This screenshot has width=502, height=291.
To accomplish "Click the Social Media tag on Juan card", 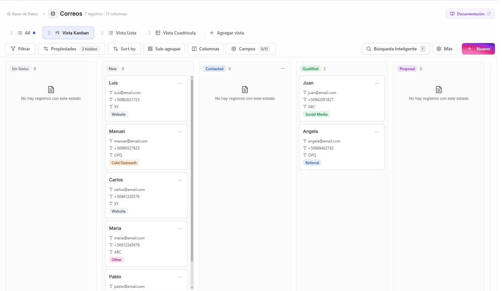I will [x=316, y=114].
